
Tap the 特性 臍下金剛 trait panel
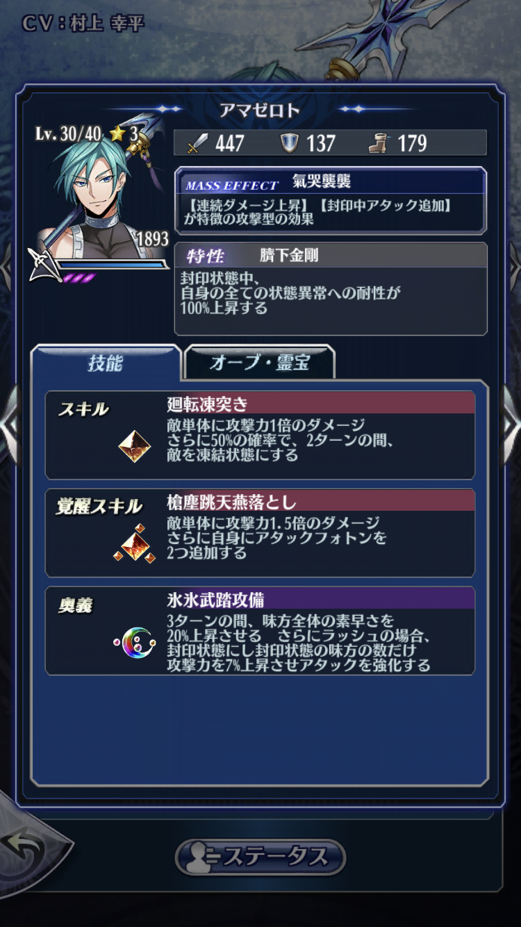tap(331, 288)
